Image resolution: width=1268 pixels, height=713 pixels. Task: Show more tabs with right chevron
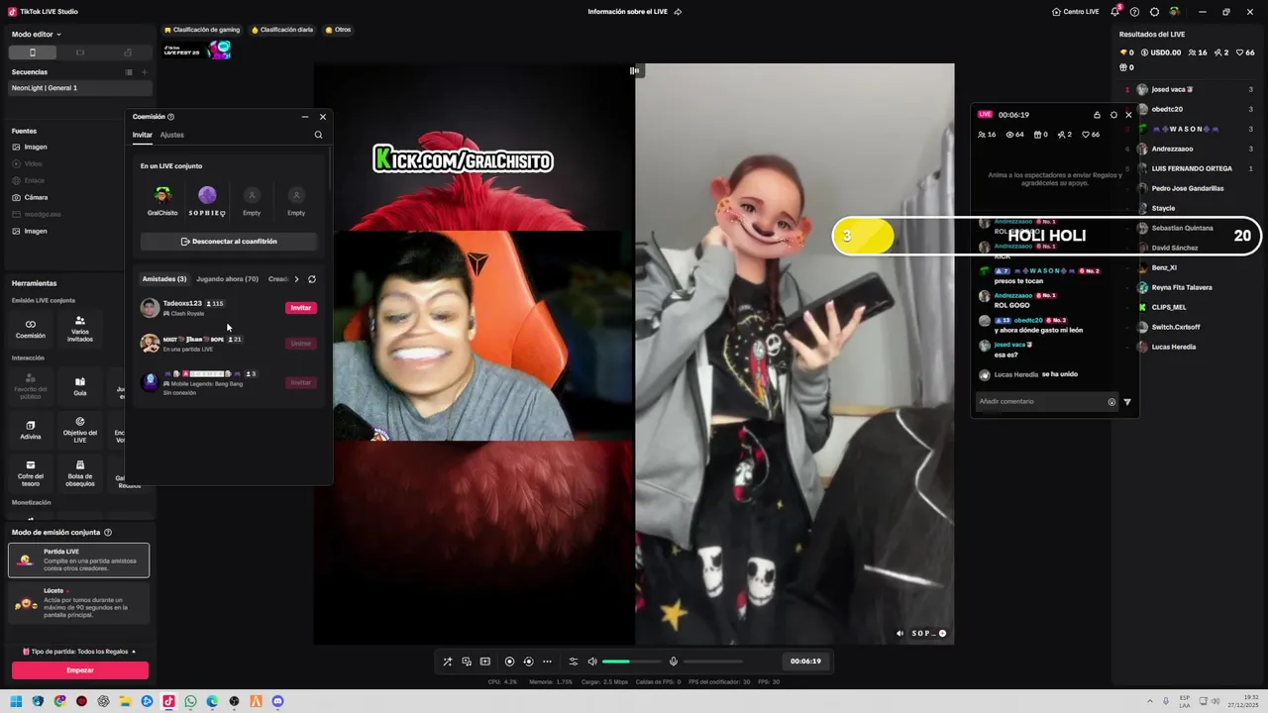pyautogui.click(x=296, y=279)
